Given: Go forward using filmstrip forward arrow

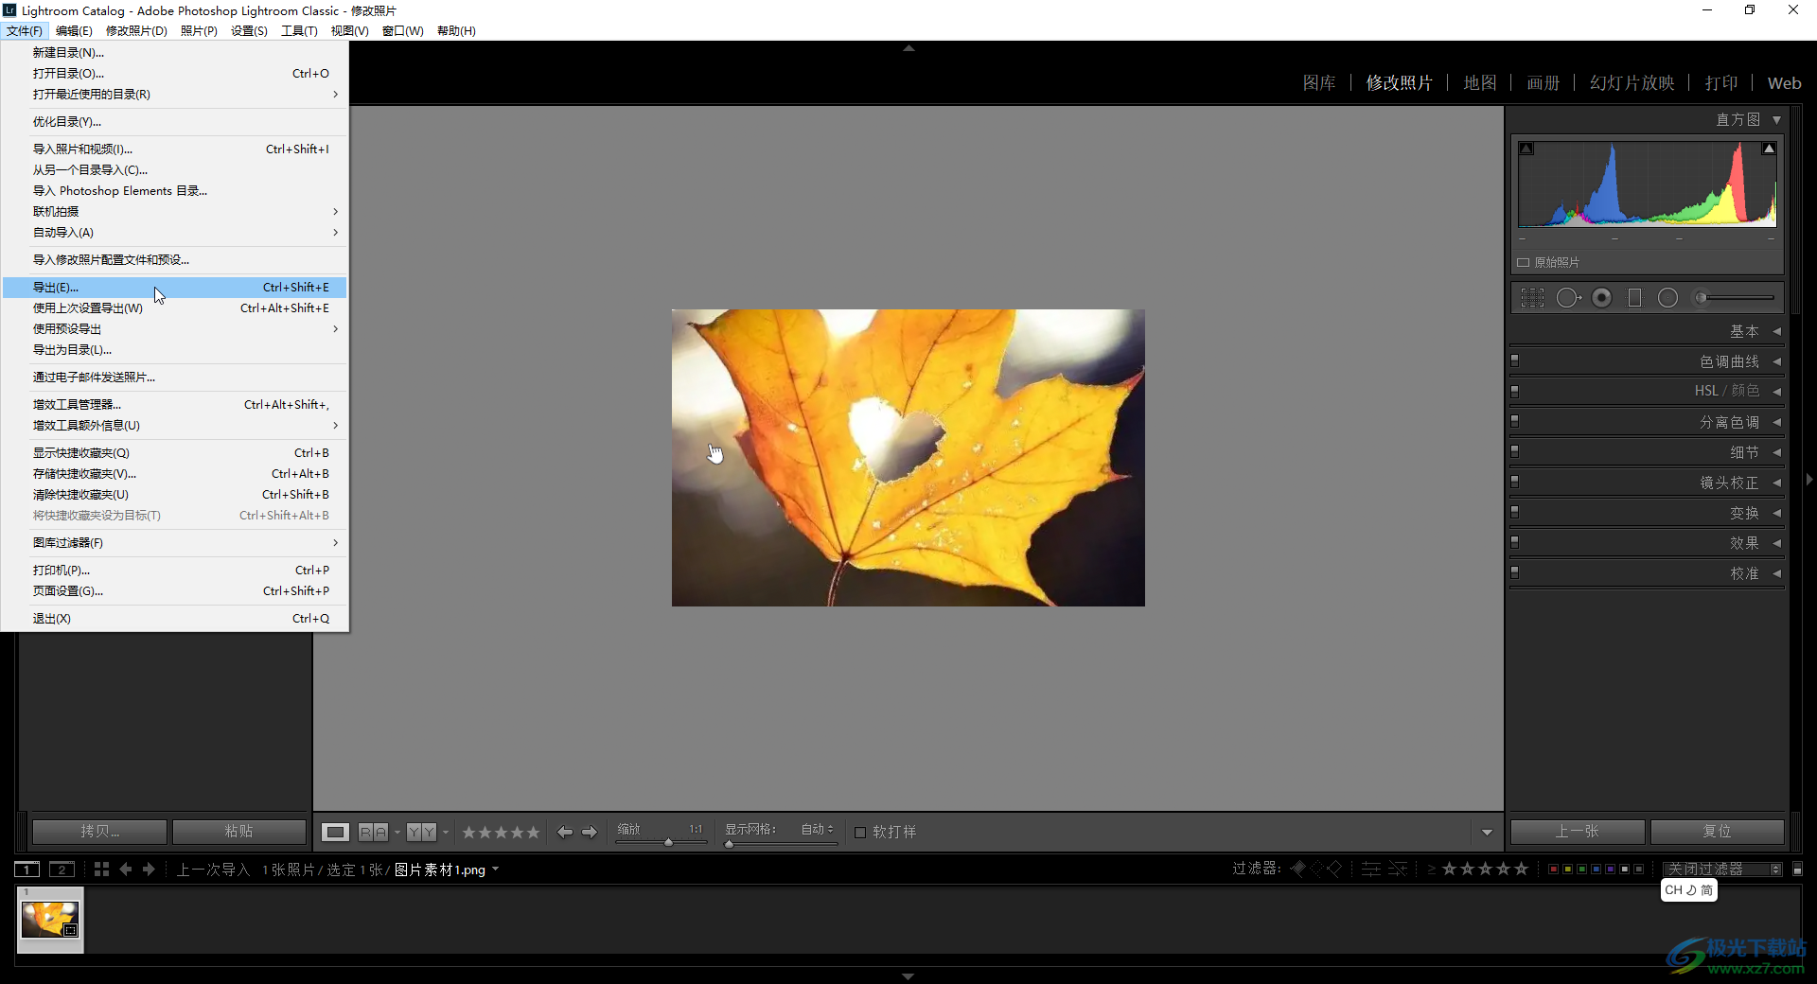Looking at the screenshot, I should tap(149, 870).
